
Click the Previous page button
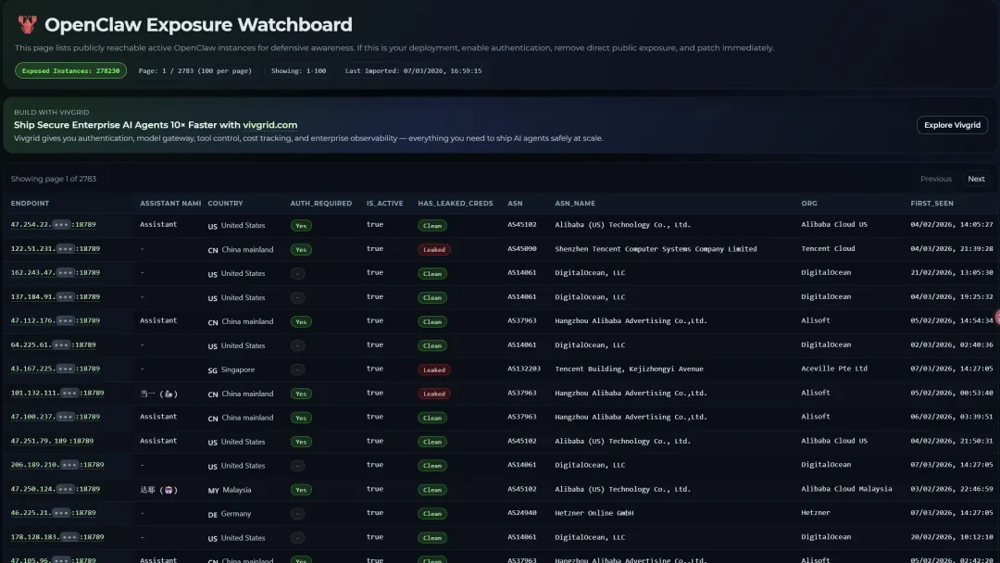(x=935, y=179)
